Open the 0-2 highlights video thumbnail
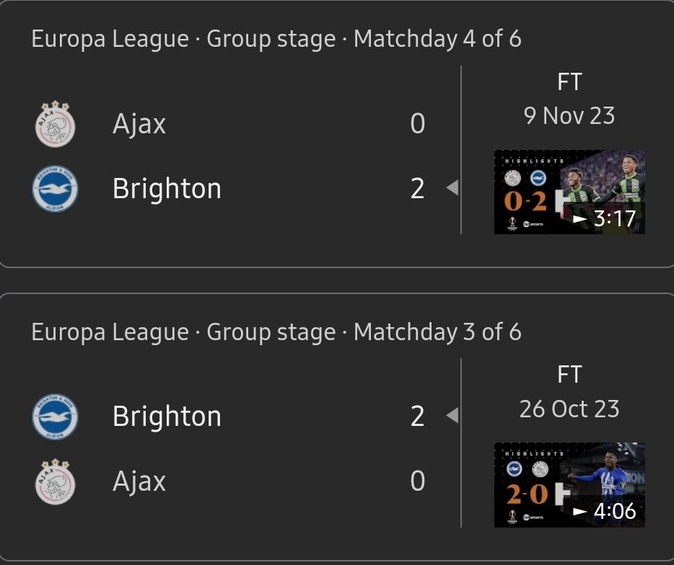 click(569, 192)
